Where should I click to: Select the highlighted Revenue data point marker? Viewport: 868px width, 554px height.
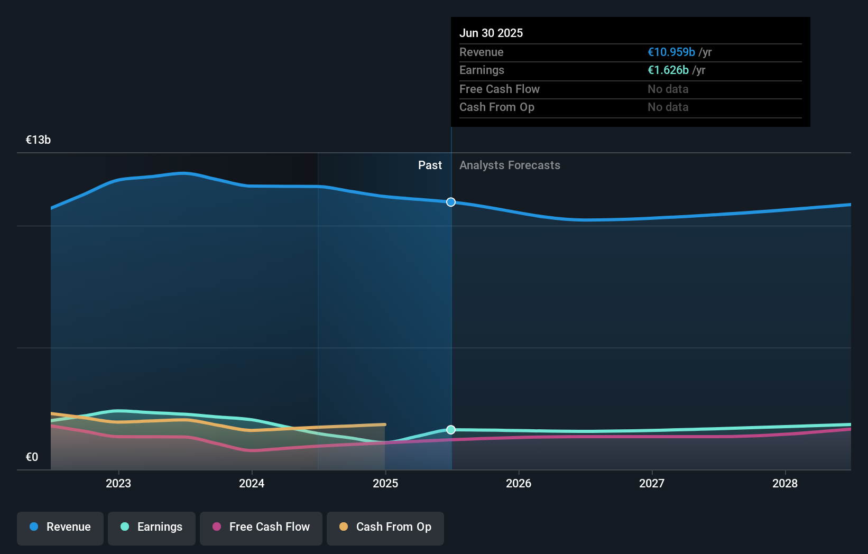(450, 202)
